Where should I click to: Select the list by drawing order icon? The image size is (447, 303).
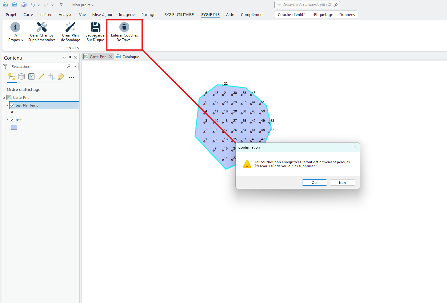12,76
